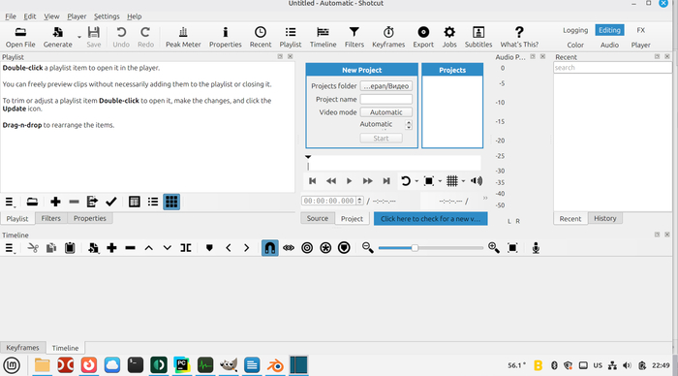Add selected clip to playlist with plus icon
Screen dimensions: 678x376
(55, 202)
